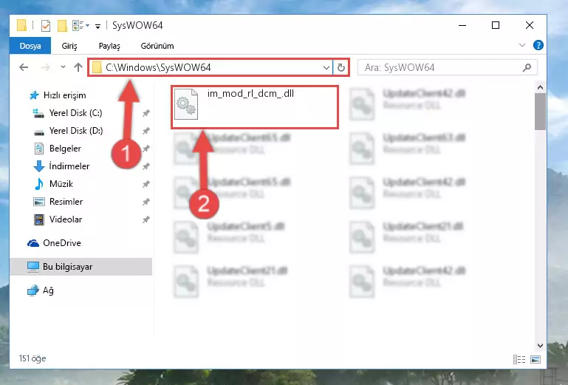Click the pin icon next to Müzik
The height and width of the screenshot is (385, 568).
pos(146,184)
